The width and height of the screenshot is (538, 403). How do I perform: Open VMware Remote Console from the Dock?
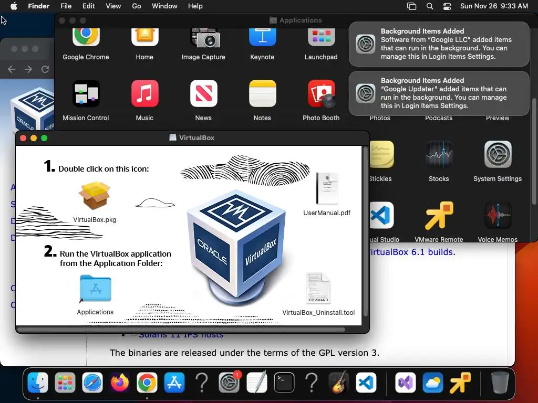(x=460, y=383)
